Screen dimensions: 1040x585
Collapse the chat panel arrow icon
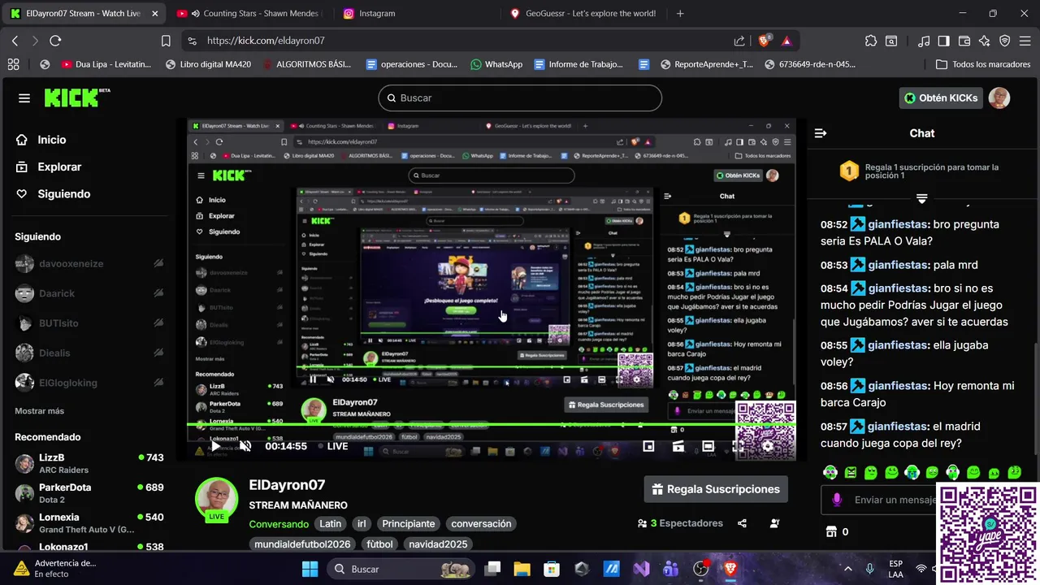pyautogui.click(x=821, y=133)
